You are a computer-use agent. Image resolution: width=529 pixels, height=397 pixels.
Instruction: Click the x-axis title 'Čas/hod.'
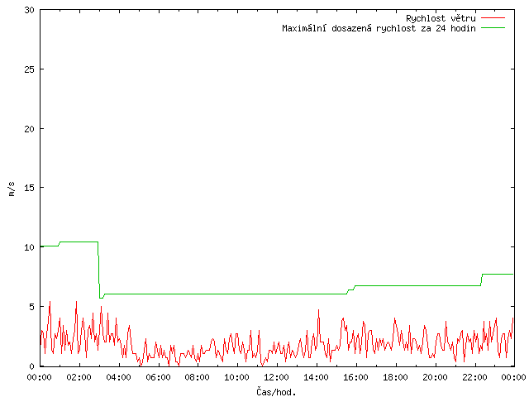(276, 391)
